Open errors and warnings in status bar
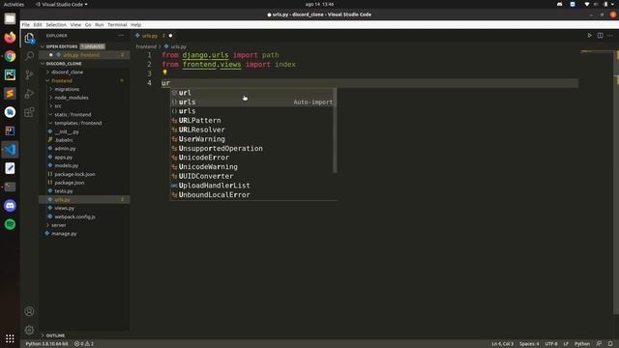The width and height of the screenshot is (619, 348). coord(84,344)
